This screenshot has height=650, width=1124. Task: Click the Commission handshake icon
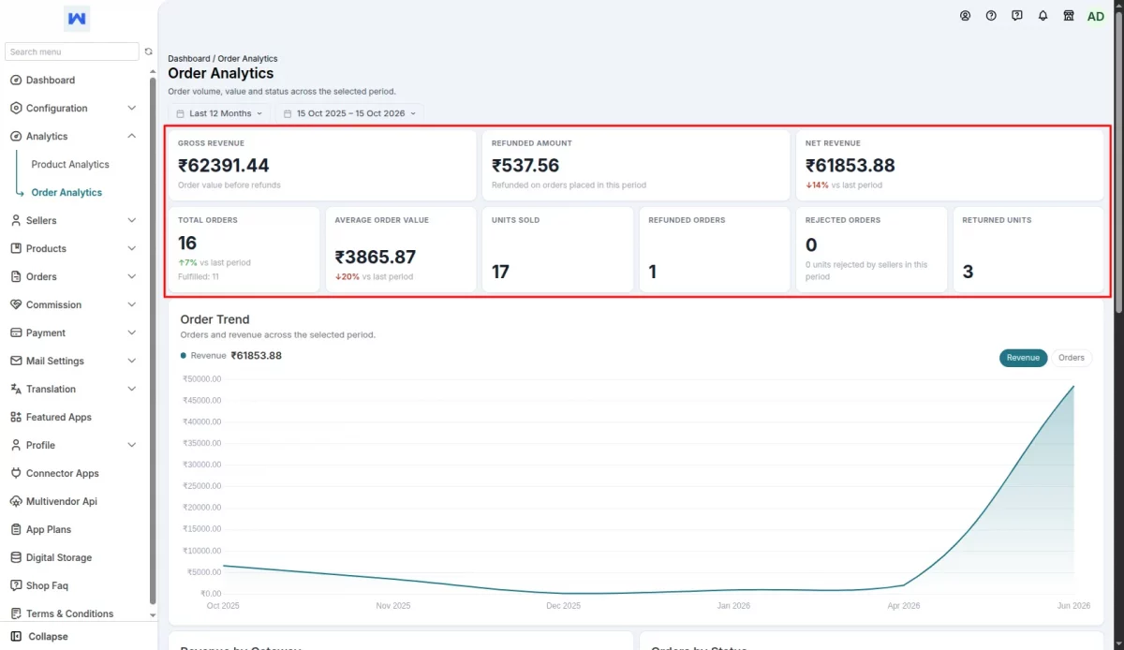pos(16,305)
